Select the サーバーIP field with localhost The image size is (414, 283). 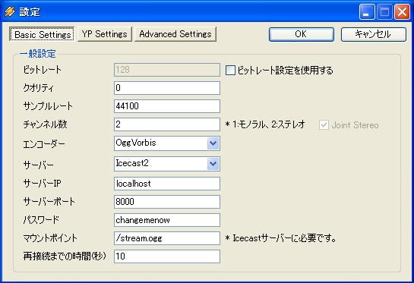tap(167, 184)
